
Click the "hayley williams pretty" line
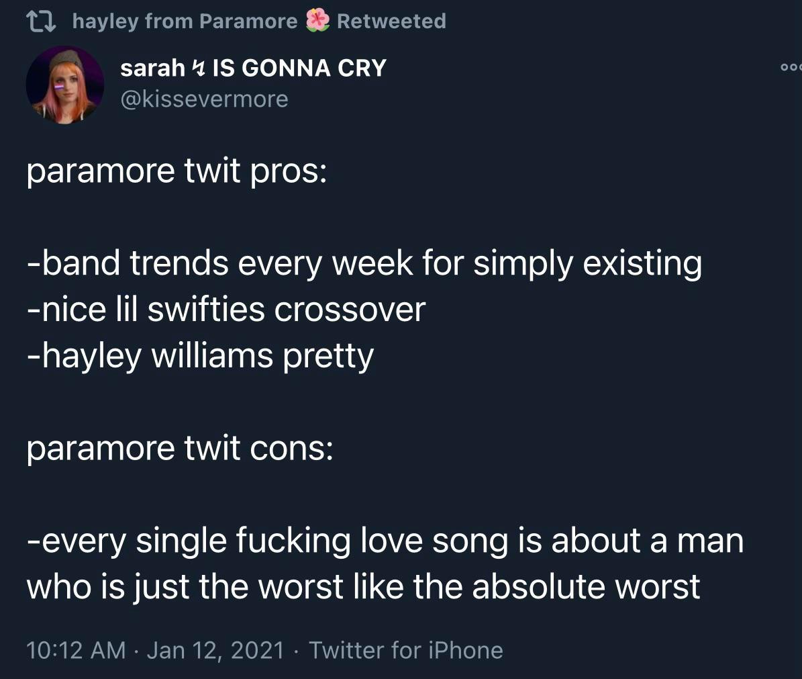click(x=200, y=355)
